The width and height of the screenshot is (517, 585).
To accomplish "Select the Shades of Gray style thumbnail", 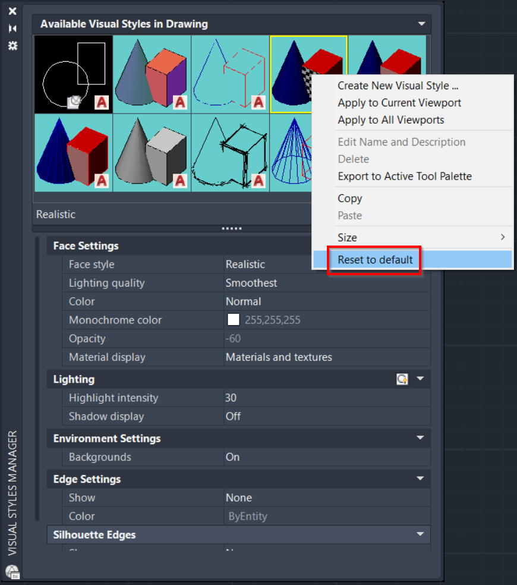I will point(152,153).
